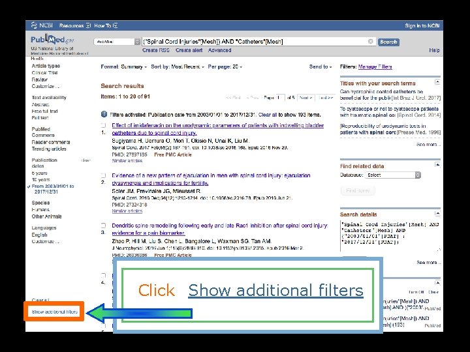The image size is (470, 352).
Task: Open the Dendritic spine remodeling article
Action: [220, 229]
